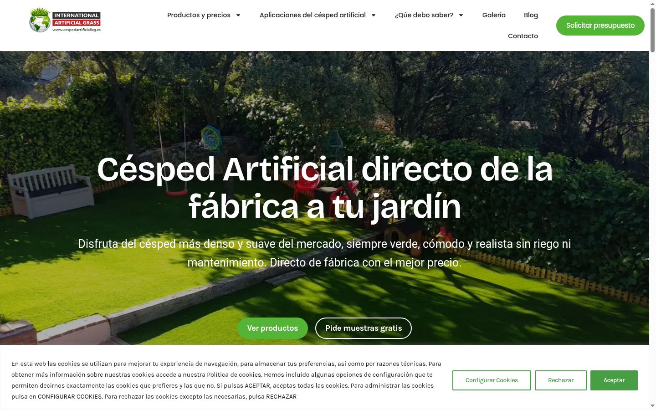Viewport: 656px width, 410px height.
Task: Click Pide muestras gratis button
Action: pos(364,328)
